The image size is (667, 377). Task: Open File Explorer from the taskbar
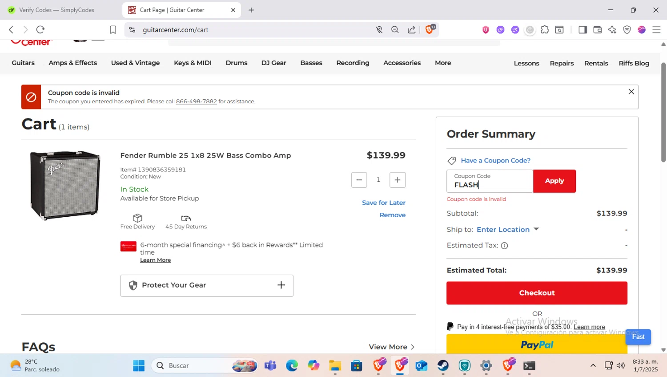(335, 365)
